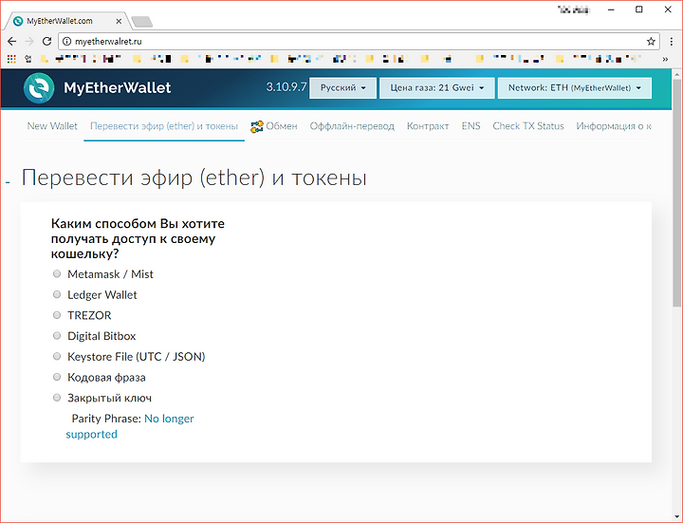The width and height of the screenshot is (683, 523).
Task: Switch to Оффлайн-перевод tab
Action: 352,126
